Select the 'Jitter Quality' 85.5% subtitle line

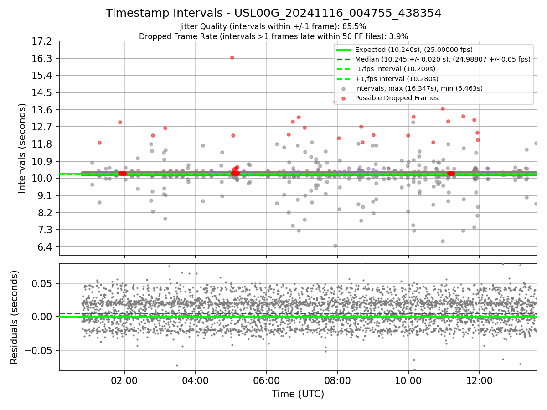pyautogui.click(x=273, y=26)
